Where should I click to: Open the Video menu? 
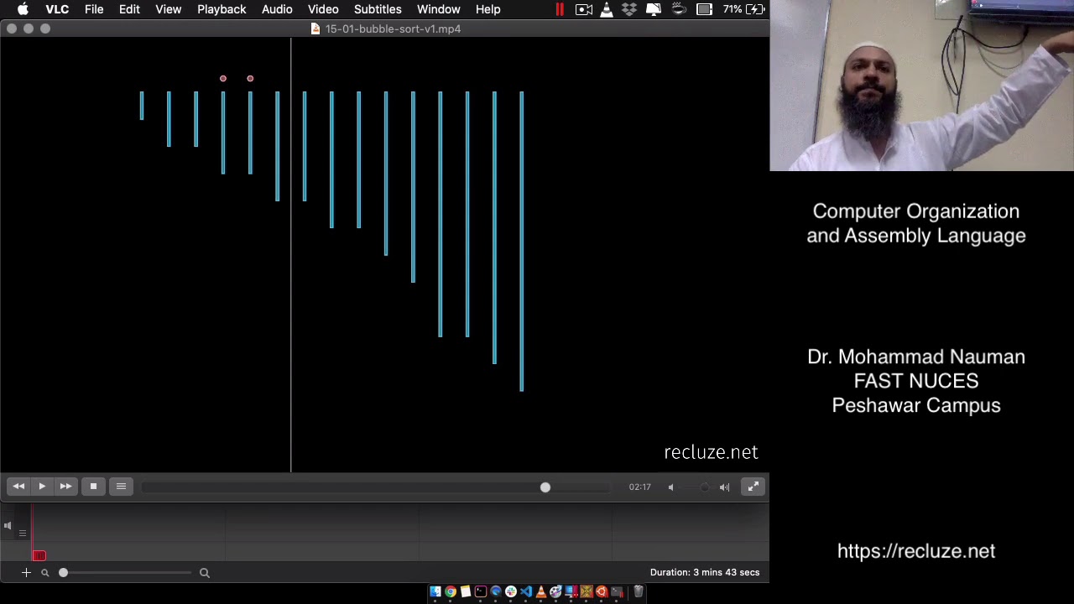[323, 9]
